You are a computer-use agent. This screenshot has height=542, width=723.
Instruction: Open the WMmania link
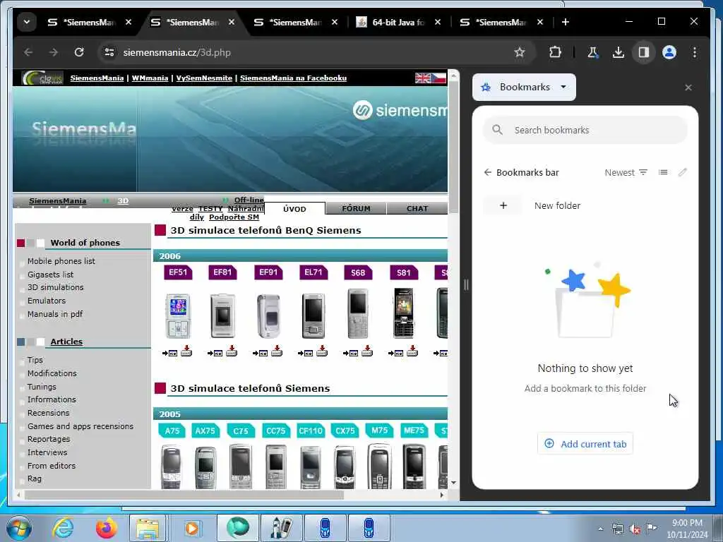tap(150, 78)
